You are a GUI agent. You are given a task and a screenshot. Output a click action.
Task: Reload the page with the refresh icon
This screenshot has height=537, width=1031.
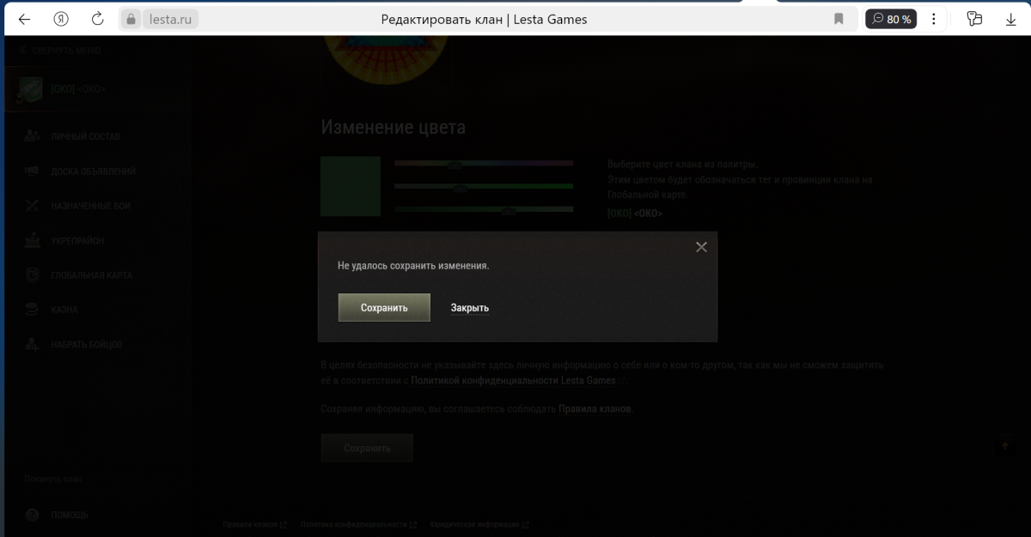[x=97, y=19]
